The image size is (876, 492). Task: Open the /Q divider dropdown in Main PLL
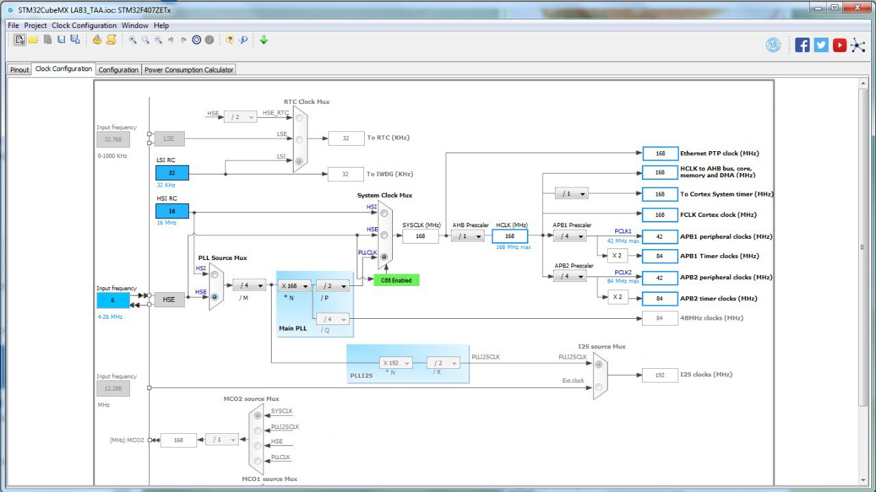333,319
